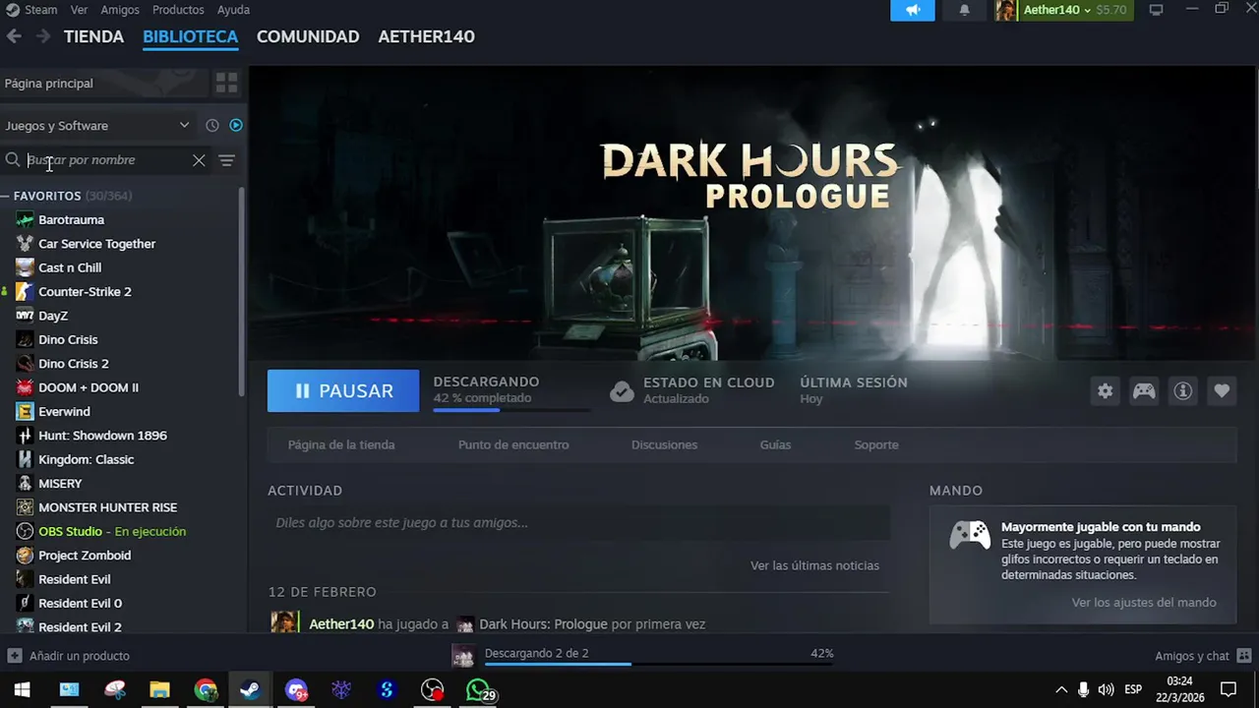Clear the search field X

pos(199,160)
